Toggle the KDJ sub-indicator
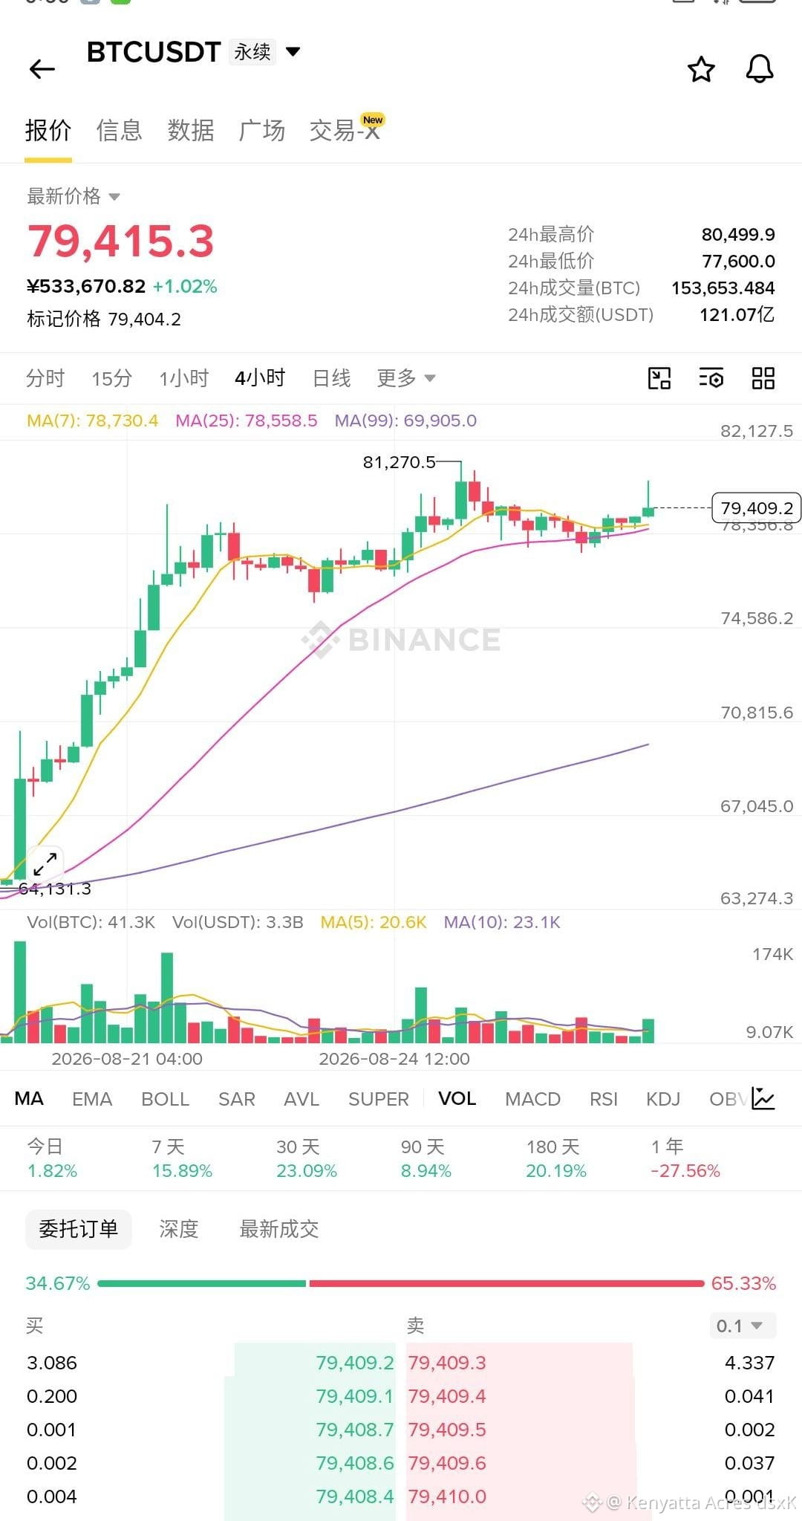The height and width of the screenshot is (1521, 802). tap(663, 1098)
